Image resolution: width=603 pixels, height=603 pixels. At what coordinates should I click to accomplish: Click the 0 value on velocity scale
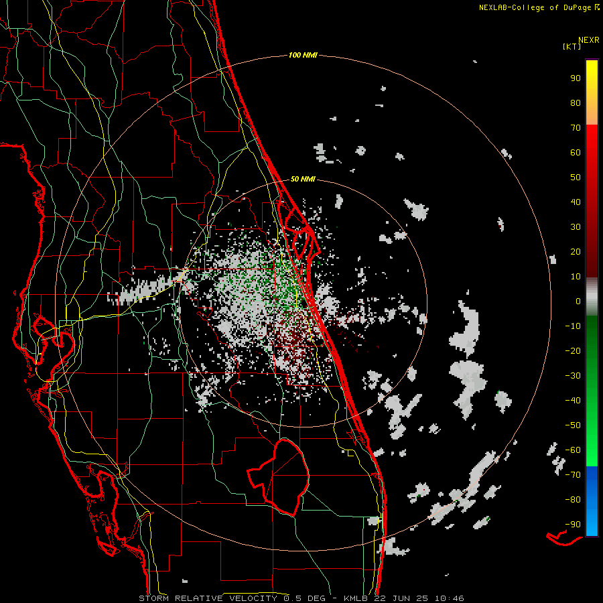click(x=578, y=301)
